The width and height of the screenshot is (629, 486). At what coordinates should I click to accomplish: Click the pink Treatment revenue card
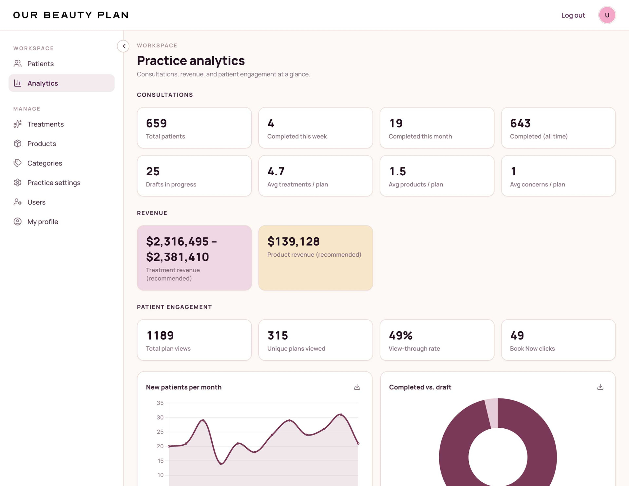(x=194, y=258)
